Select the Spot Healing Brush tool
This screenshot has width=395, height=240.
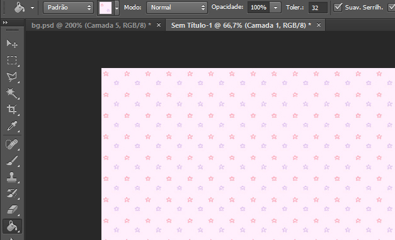pyautogui.click(x=12, y=144)
